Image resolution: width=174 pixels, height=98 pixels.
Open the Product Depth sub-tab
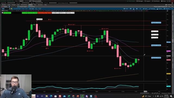coord(22,7)
